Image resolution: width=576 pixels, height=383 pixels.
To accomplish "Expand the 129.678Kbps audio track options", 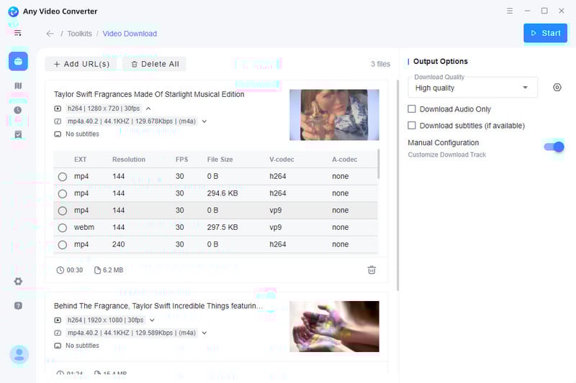I will click(204, 121).
